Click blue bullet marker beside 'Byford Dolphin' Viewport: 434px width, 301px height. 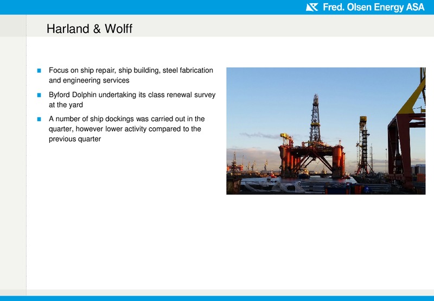pos(39,95)
